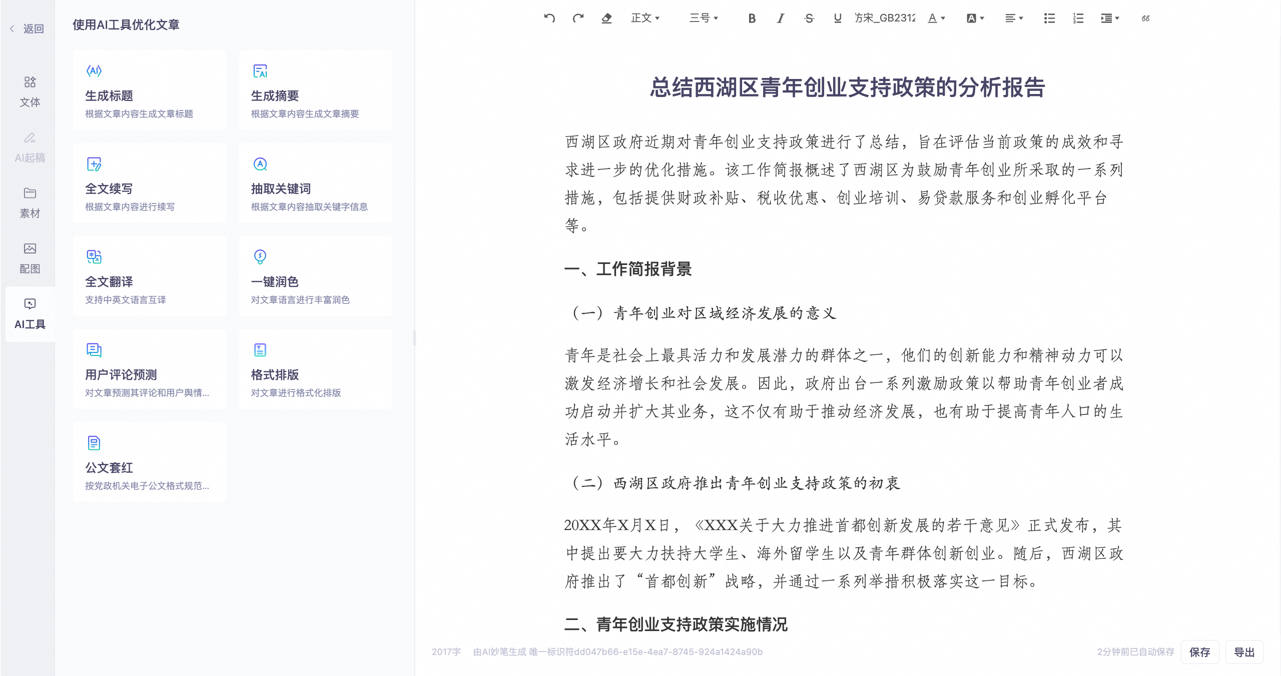Image resolution: width=1281 pixels, height=676 pixels.
Task: Click the undo arrow icon
Action: (x=549, y=18)
